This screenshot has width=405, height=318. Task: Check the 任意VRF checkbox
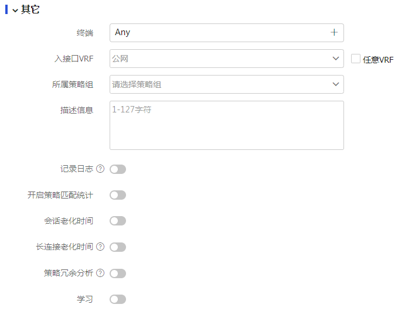355,59
